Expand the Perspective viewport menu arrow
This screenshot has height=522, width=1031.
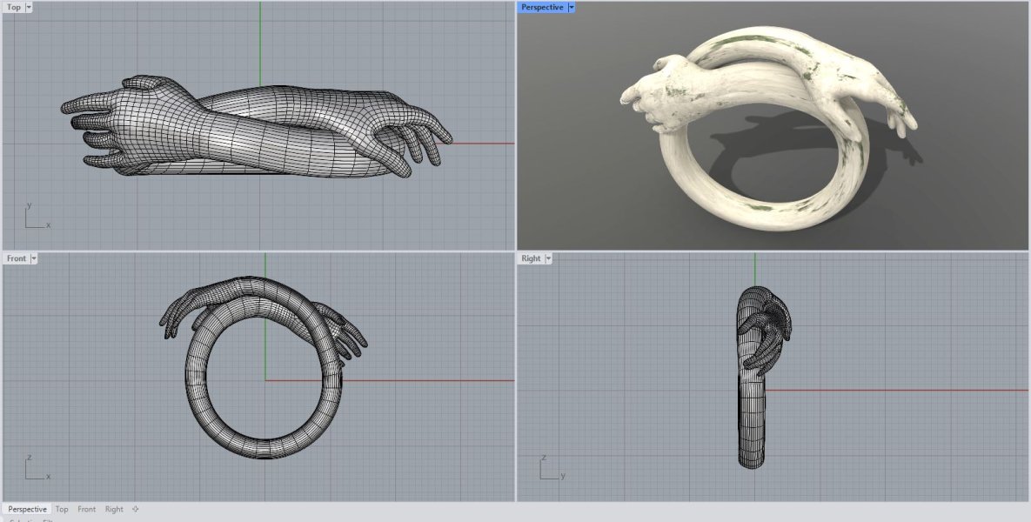571,7
